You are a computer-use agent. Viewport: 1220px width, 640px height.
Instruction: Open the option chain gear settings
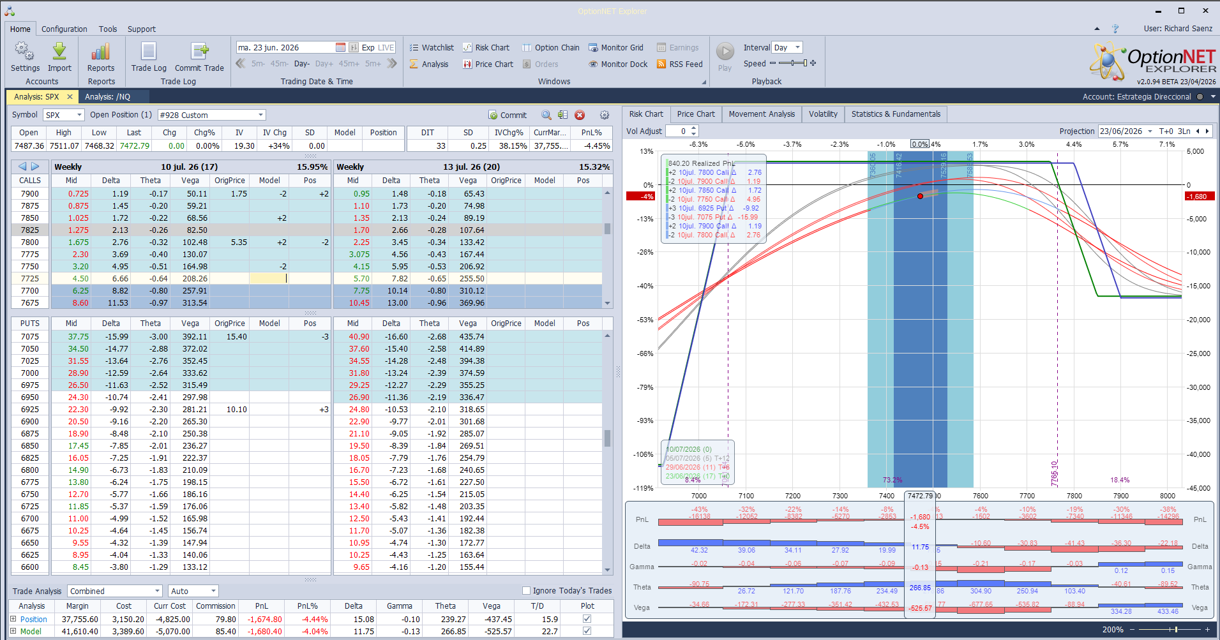click(605, 115)
